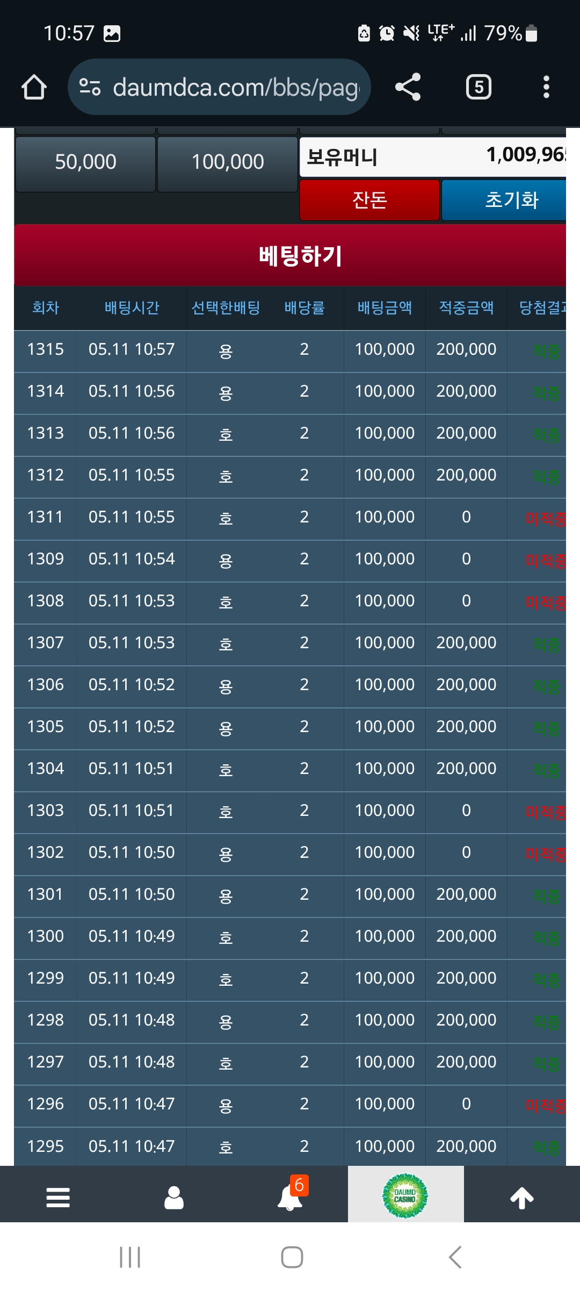
Task: Click the 베팅하기 place bet button
Action: coord(291,255)
